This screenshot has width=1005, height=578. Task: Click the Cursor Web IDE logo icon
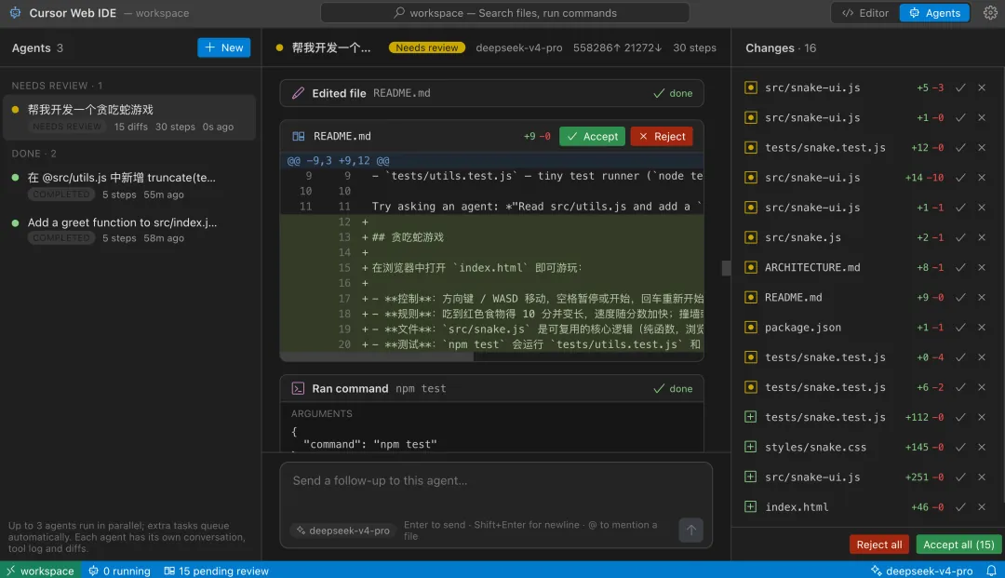(15, 13)
